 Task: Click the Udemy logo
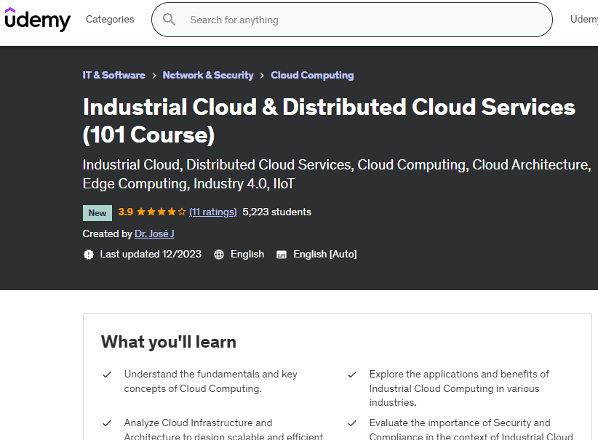pos(37,20)
